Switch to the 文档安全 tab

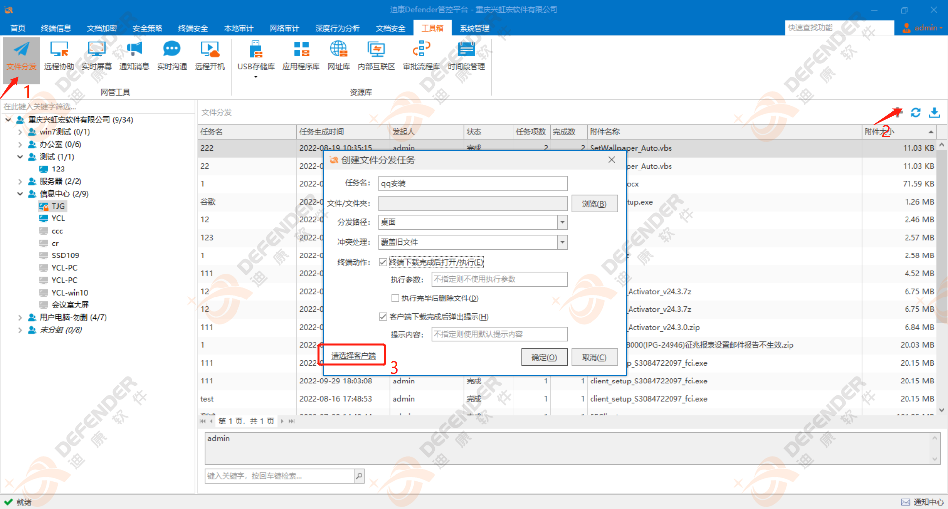[391, 28]
